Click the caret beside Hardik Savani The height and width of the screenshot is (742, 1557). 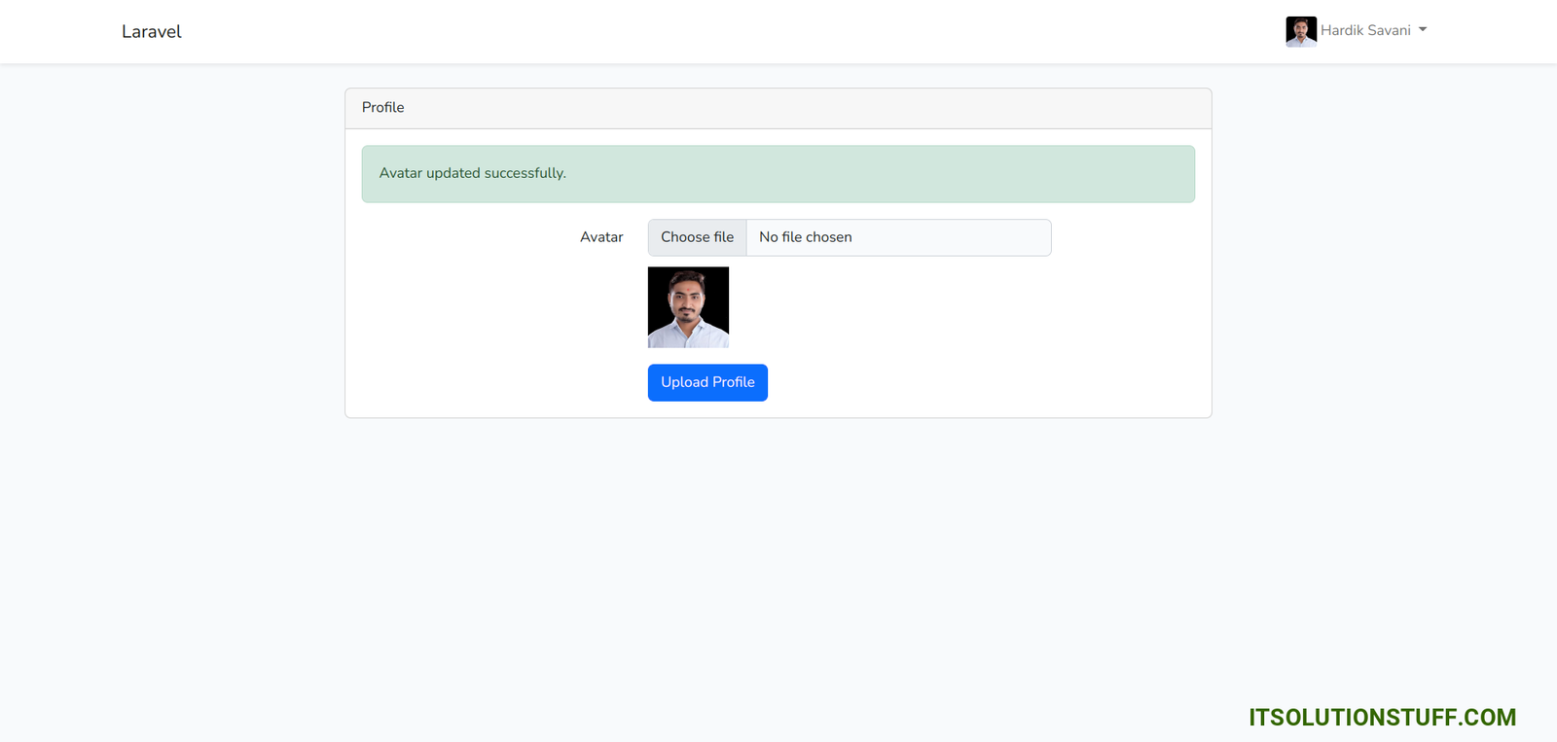tap(1423, 30)
